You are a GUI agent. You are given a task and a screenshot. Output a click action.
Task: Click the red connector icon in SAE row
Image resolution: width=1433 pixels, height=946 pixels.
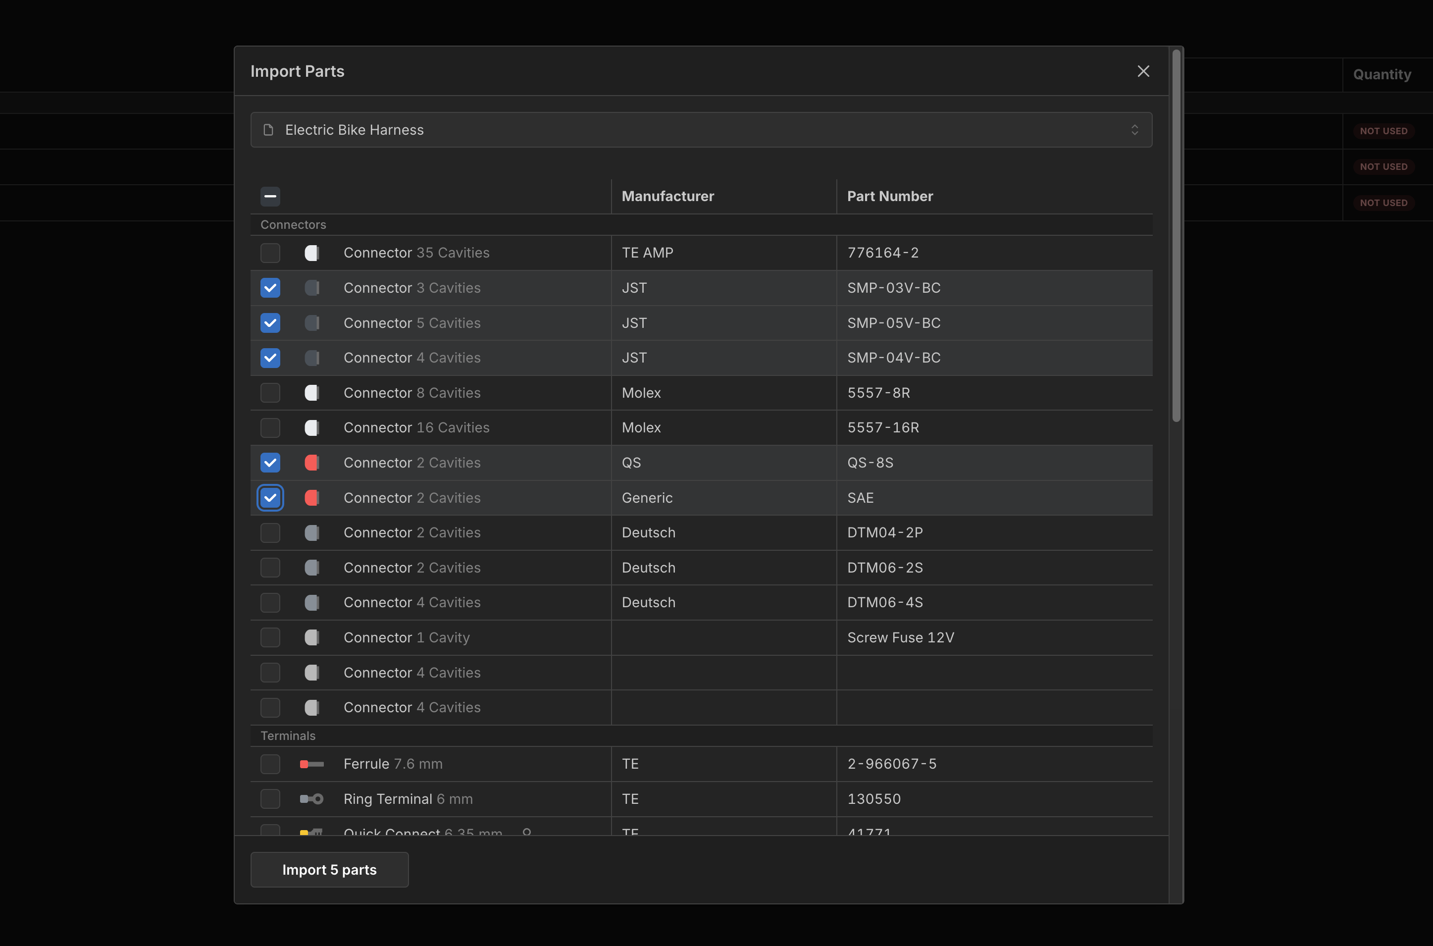(312, 498)
